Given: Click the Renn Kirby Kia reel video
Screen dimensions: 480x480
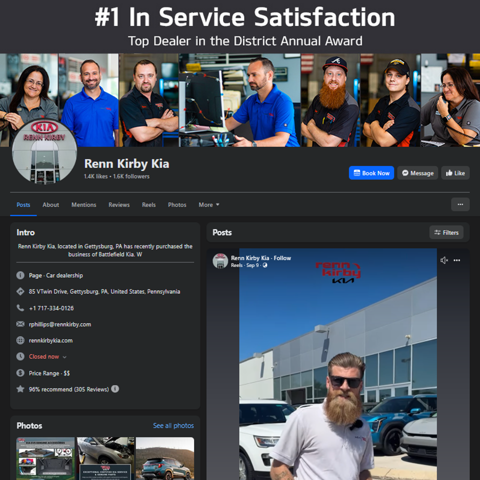Looking at the screenshot, I should [338, 364].
